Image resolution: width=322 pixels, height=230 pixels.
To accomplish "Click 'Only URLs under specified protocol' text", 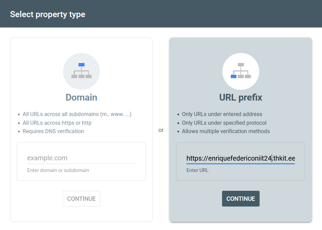I will tap(224, 123).
